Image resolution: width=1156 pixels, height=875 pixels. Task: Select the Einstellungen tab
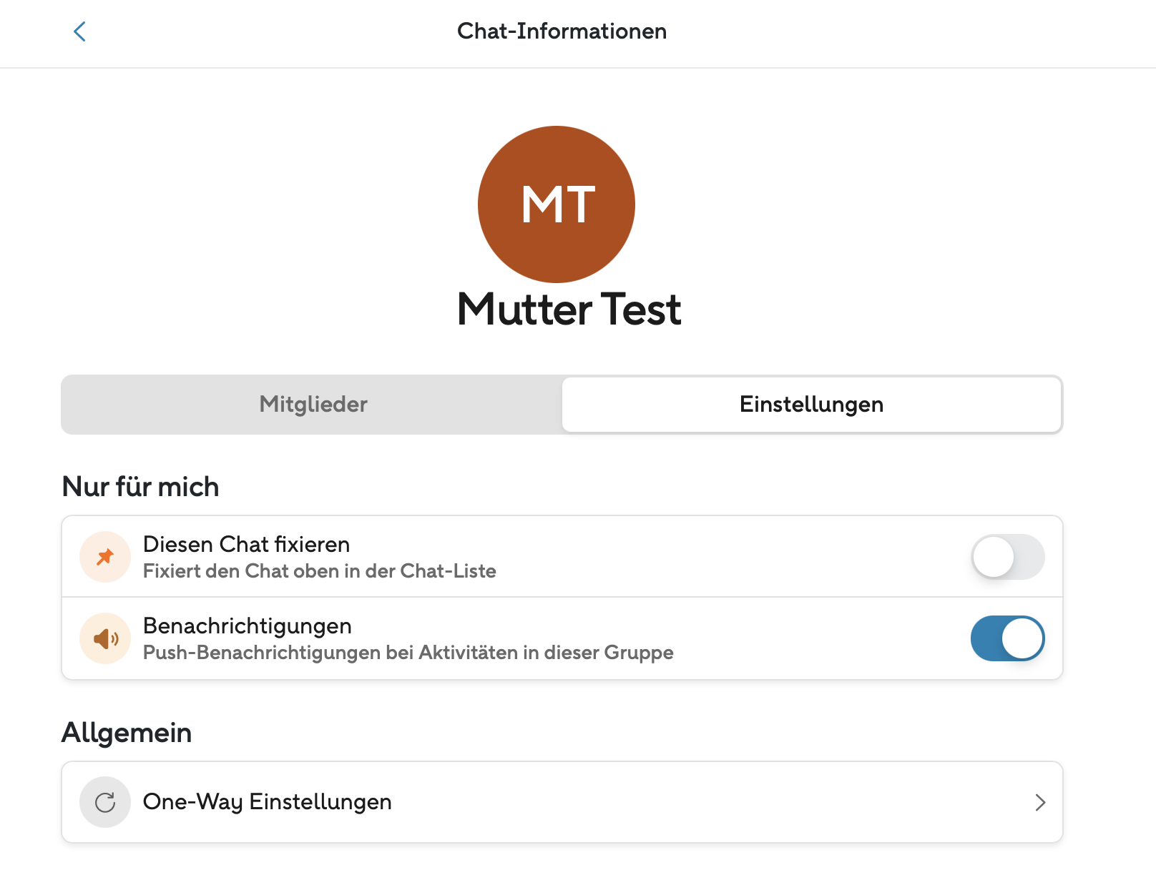(x=811, y=405)
